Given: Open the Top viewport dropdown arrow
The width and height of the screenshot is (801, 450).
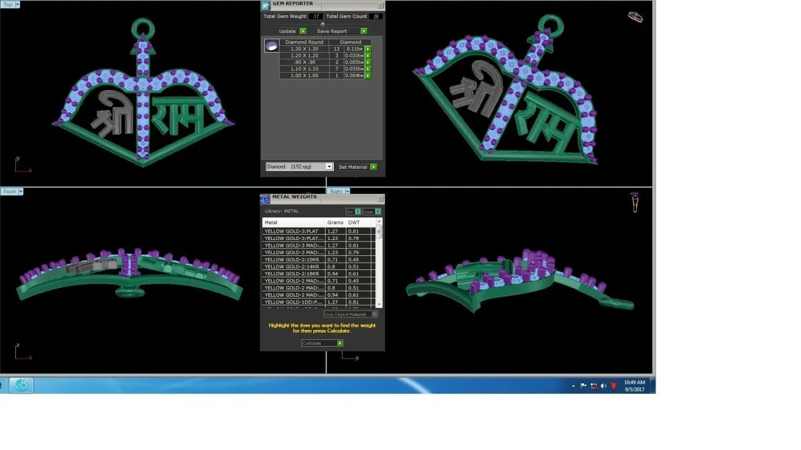Looking at the screenshot, I should pyautogui.click(x=18, y=4).
